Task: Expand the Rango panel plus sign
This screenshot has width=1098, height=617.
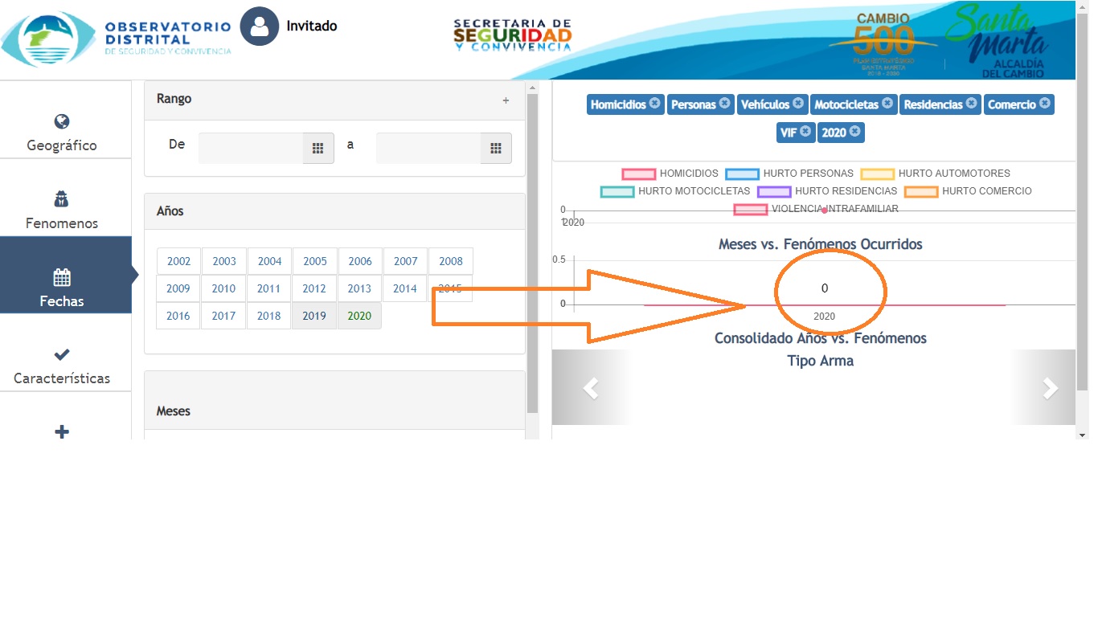Action: click(506, 100)
